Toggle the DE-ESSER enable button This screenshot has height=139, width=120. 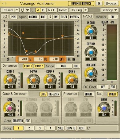pos(54,94)
